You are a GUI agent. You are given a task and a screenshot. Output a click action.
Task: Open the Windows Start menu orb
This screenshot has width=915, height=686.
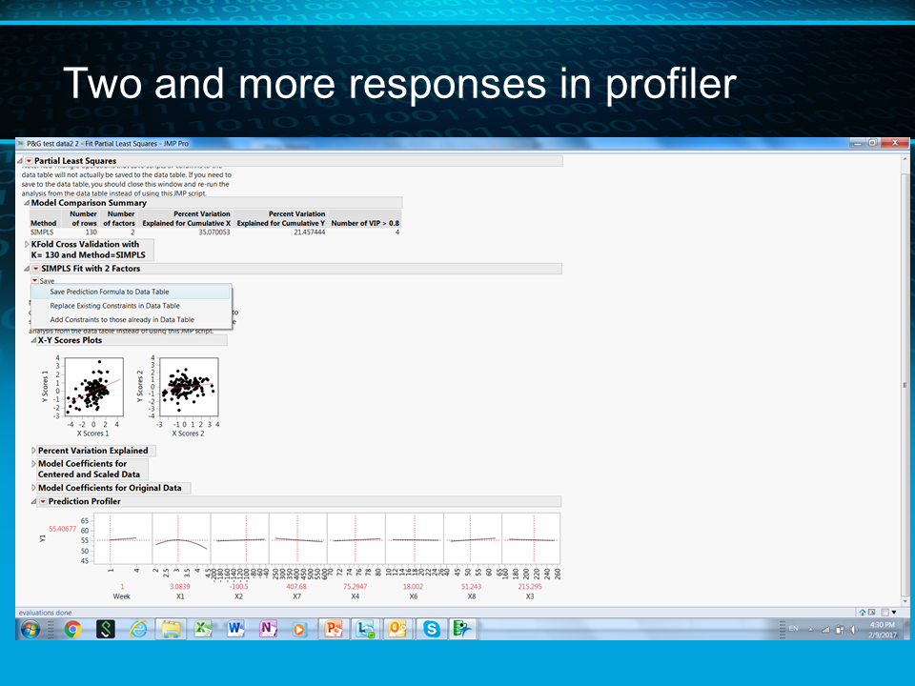30,629
